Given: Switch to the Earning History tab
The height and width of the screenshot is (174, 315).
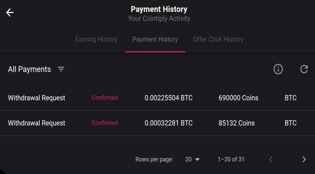Looking at the screenshot, I should 96,39.
